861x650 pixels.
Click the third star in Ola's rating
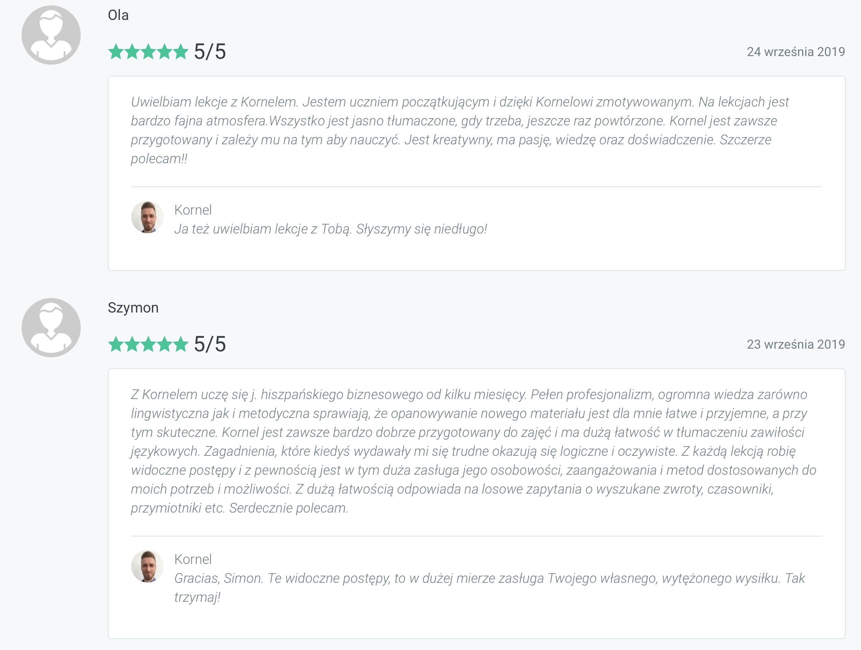tap(148, 51)
